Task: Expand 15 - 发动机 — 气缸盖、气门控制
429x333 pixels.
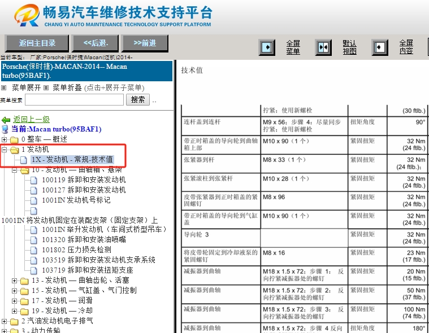Action: point(14,291)
